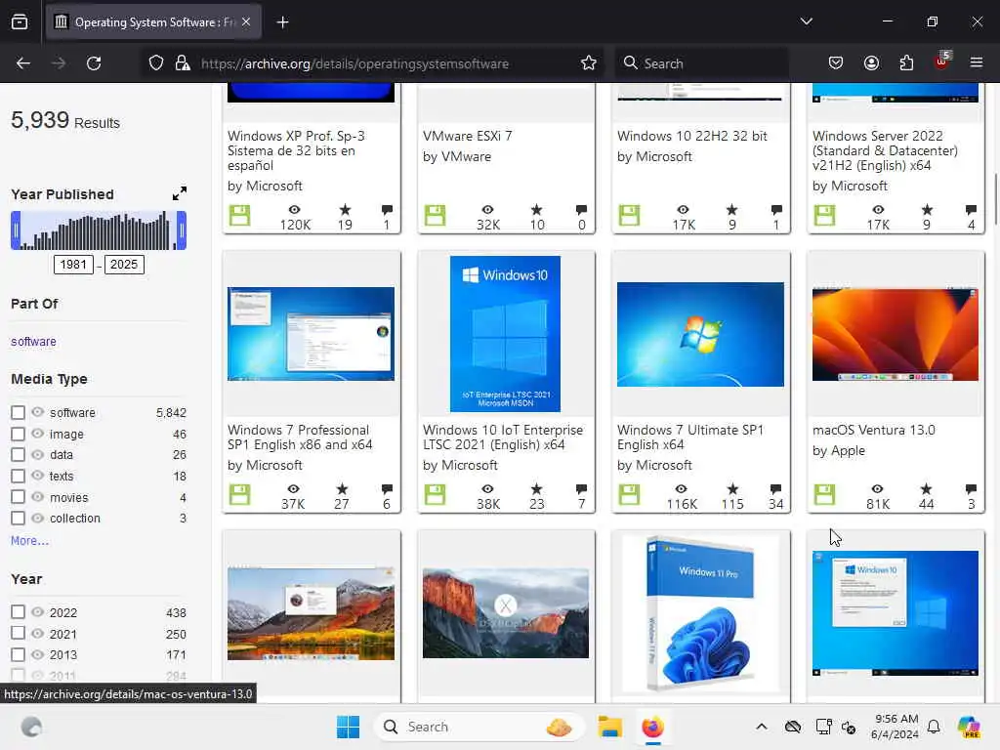
Task: Go back to the previous page
Action: click(23, 63)
